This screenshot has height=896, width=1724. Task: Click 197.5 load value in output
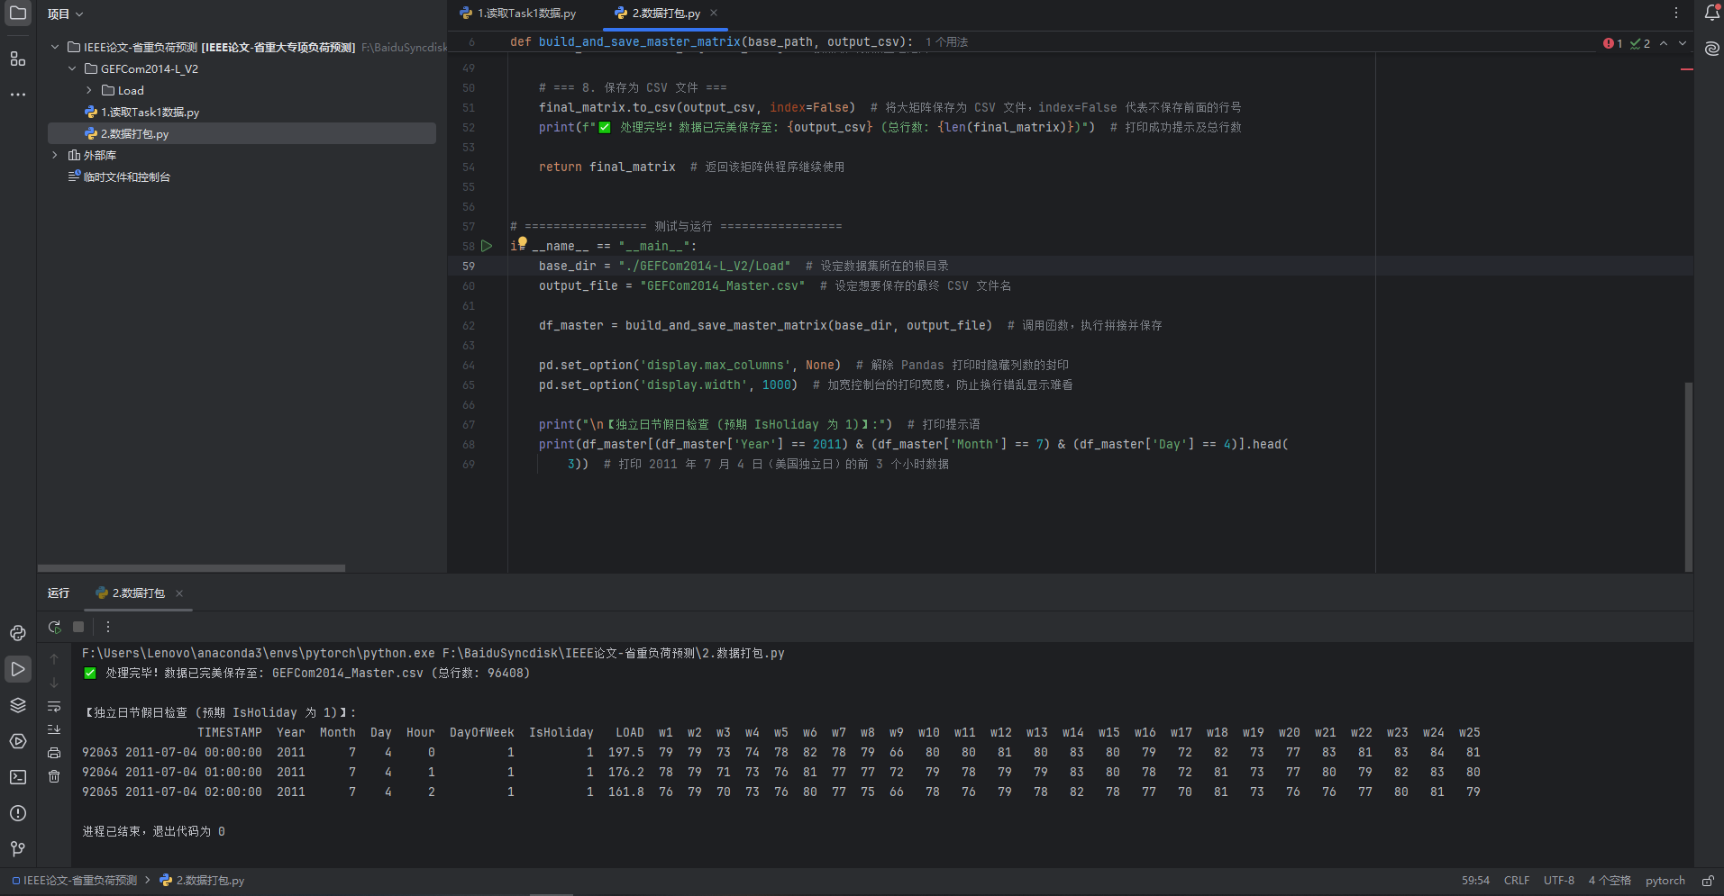pyautogui.click(x=625, y=752)
